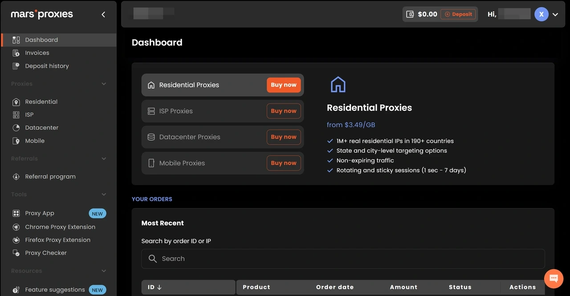This screenshot has height=296, width=570.
Task: Click the YOUR ORDERS heading
Action: (152, 199)
